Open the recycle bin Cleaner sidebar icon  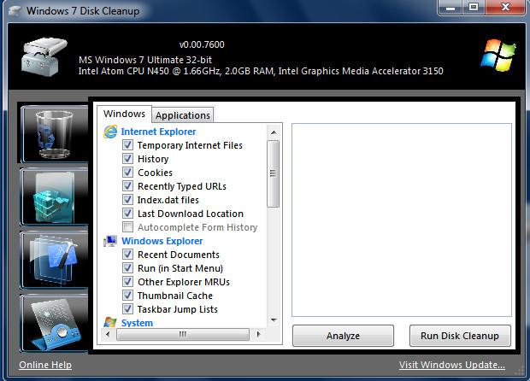(x=54, y=134)
